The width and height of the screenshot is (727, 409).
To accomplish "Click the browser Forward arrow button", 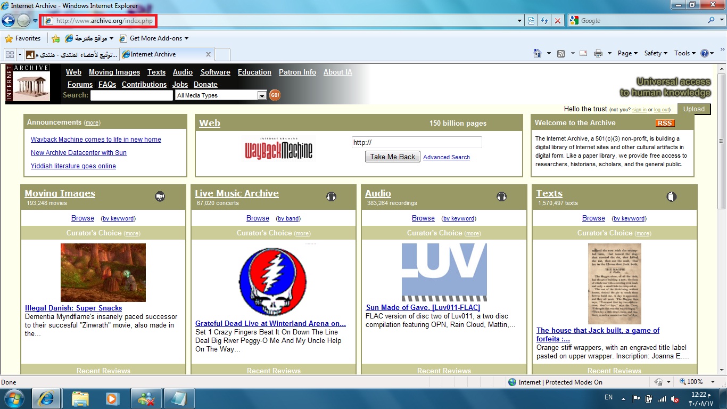I will click(23, 20).
